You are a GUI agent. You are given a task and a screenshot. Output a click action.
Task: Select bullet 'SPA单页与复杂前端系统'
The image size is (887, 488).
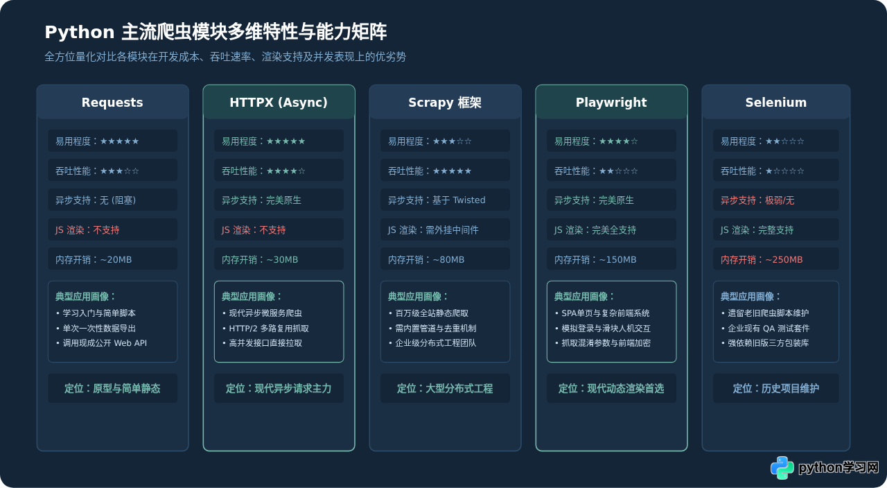pyautogui.click(x=602, y=313)
